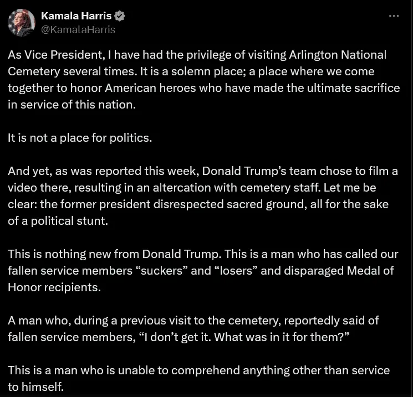Open the @KamalaHarris handle link

pos(78,30)
